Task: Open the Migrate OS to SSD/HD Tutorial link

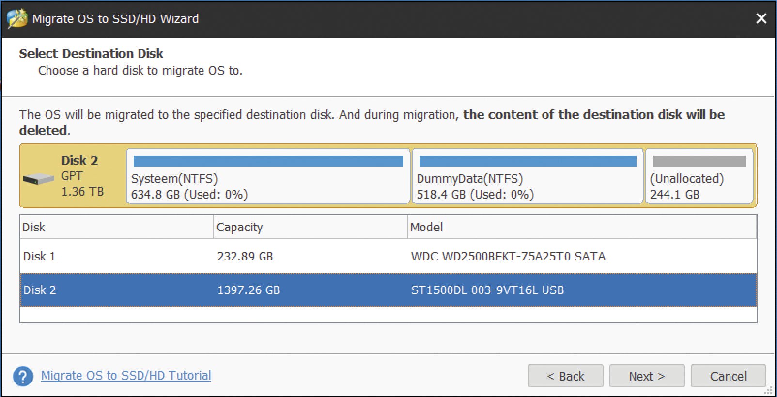Action: pyautogui.click(x=126, y=375)
